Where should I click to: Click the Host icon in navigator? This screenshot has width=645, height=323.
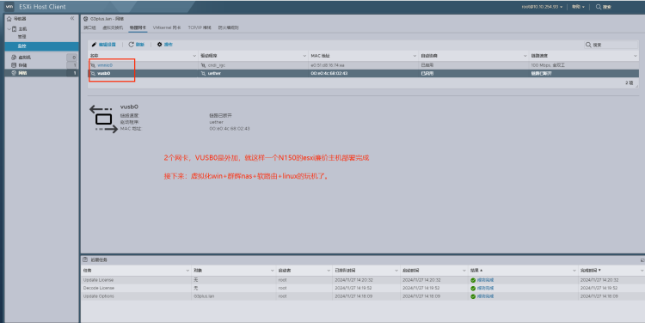[x=15, y=28]
